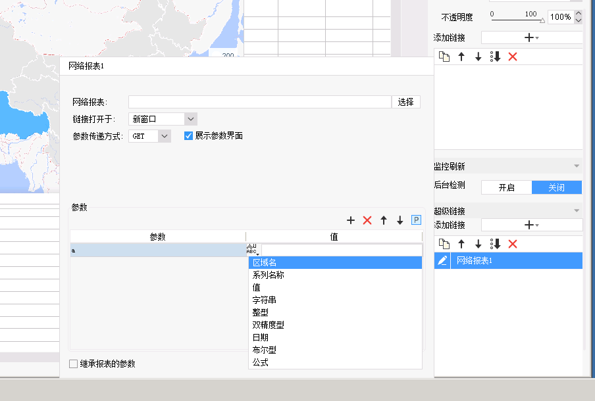
Task: Choose 区域名 from value type list
Action: click(335, 263)
